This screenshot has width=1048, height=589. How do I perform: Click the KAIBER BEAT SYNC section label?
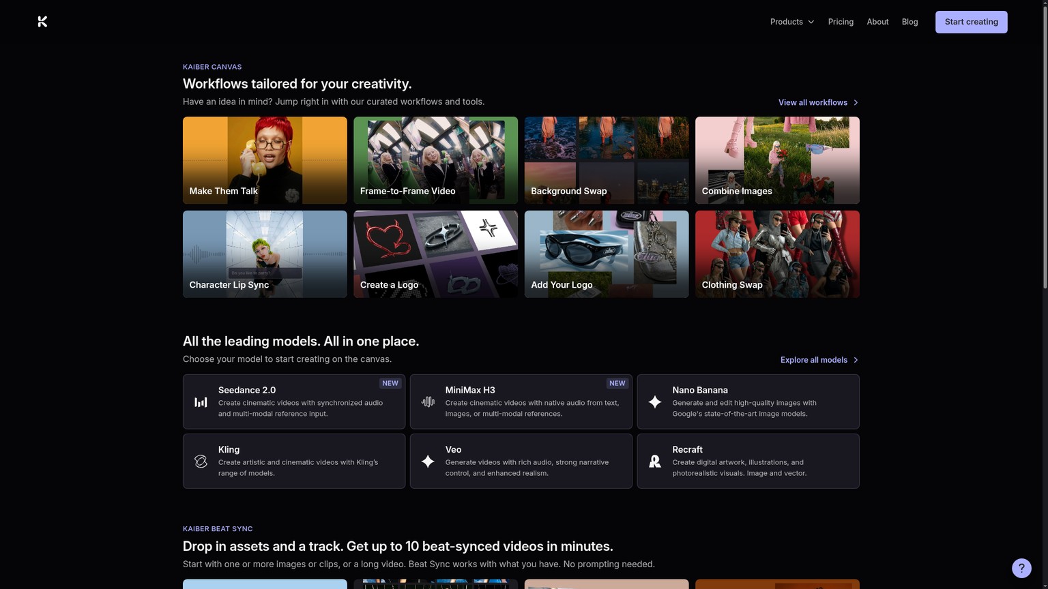click(x=218, y=529)
